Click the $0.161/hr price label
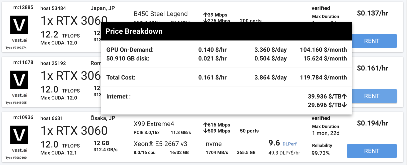Image resolution: width=407 pixels, height=165 pixels. coord(372,68)
